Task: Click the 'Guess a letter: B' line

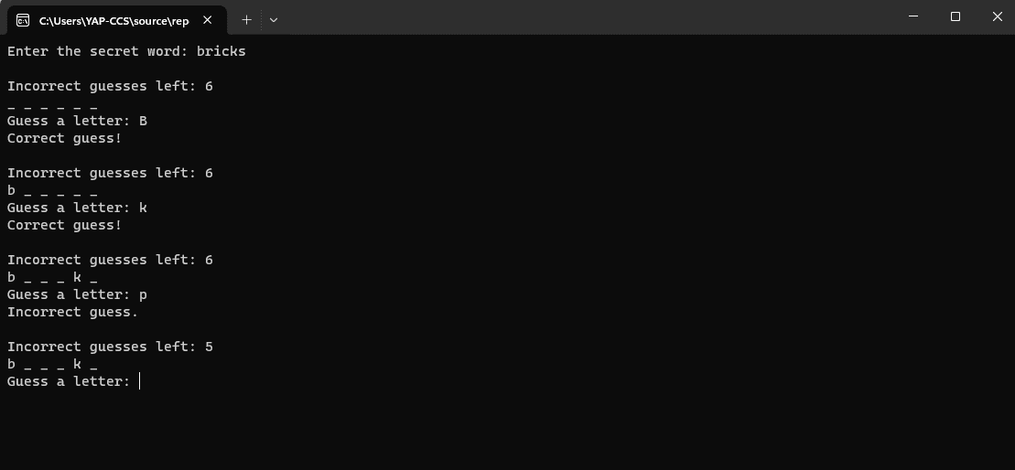Action: (77, 121)
